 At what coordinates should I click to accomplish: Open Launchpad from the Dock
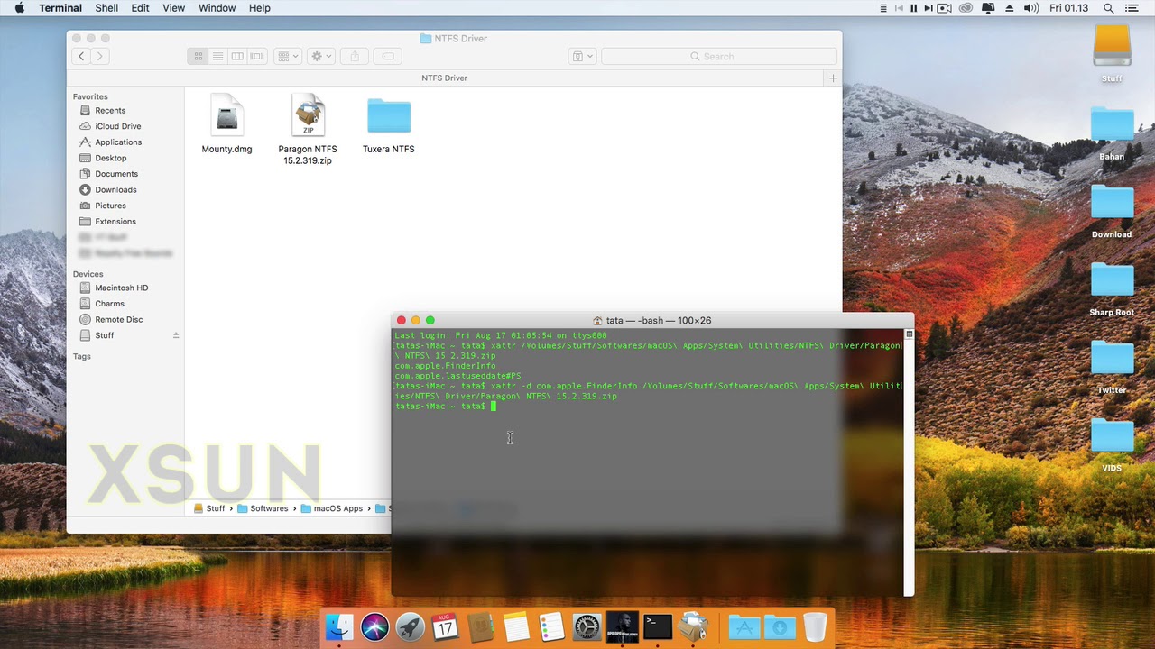410,626
